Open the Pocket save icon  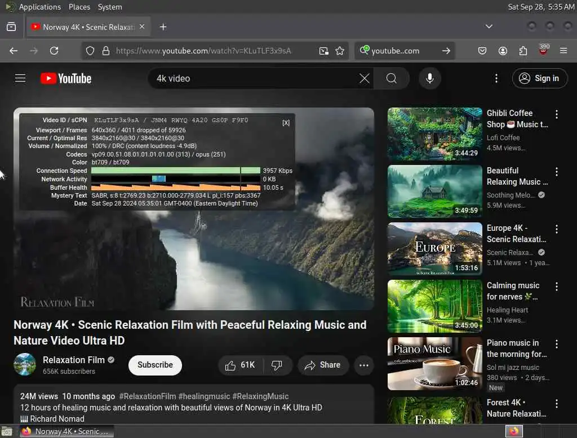[x=482, y=51]
